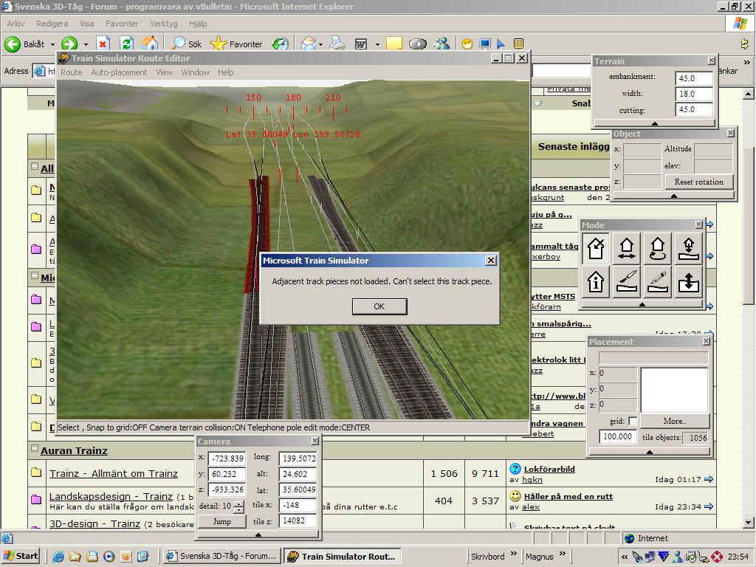Collapse the Placement panel with its bottom arrow

click(x=650, y=452)
